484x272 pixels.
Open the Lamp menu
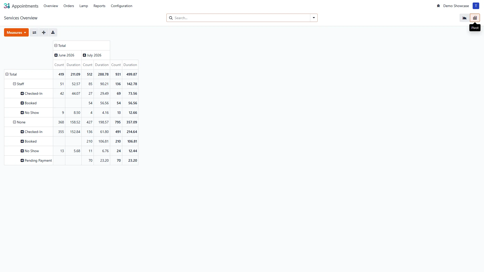tap(84, 6)
